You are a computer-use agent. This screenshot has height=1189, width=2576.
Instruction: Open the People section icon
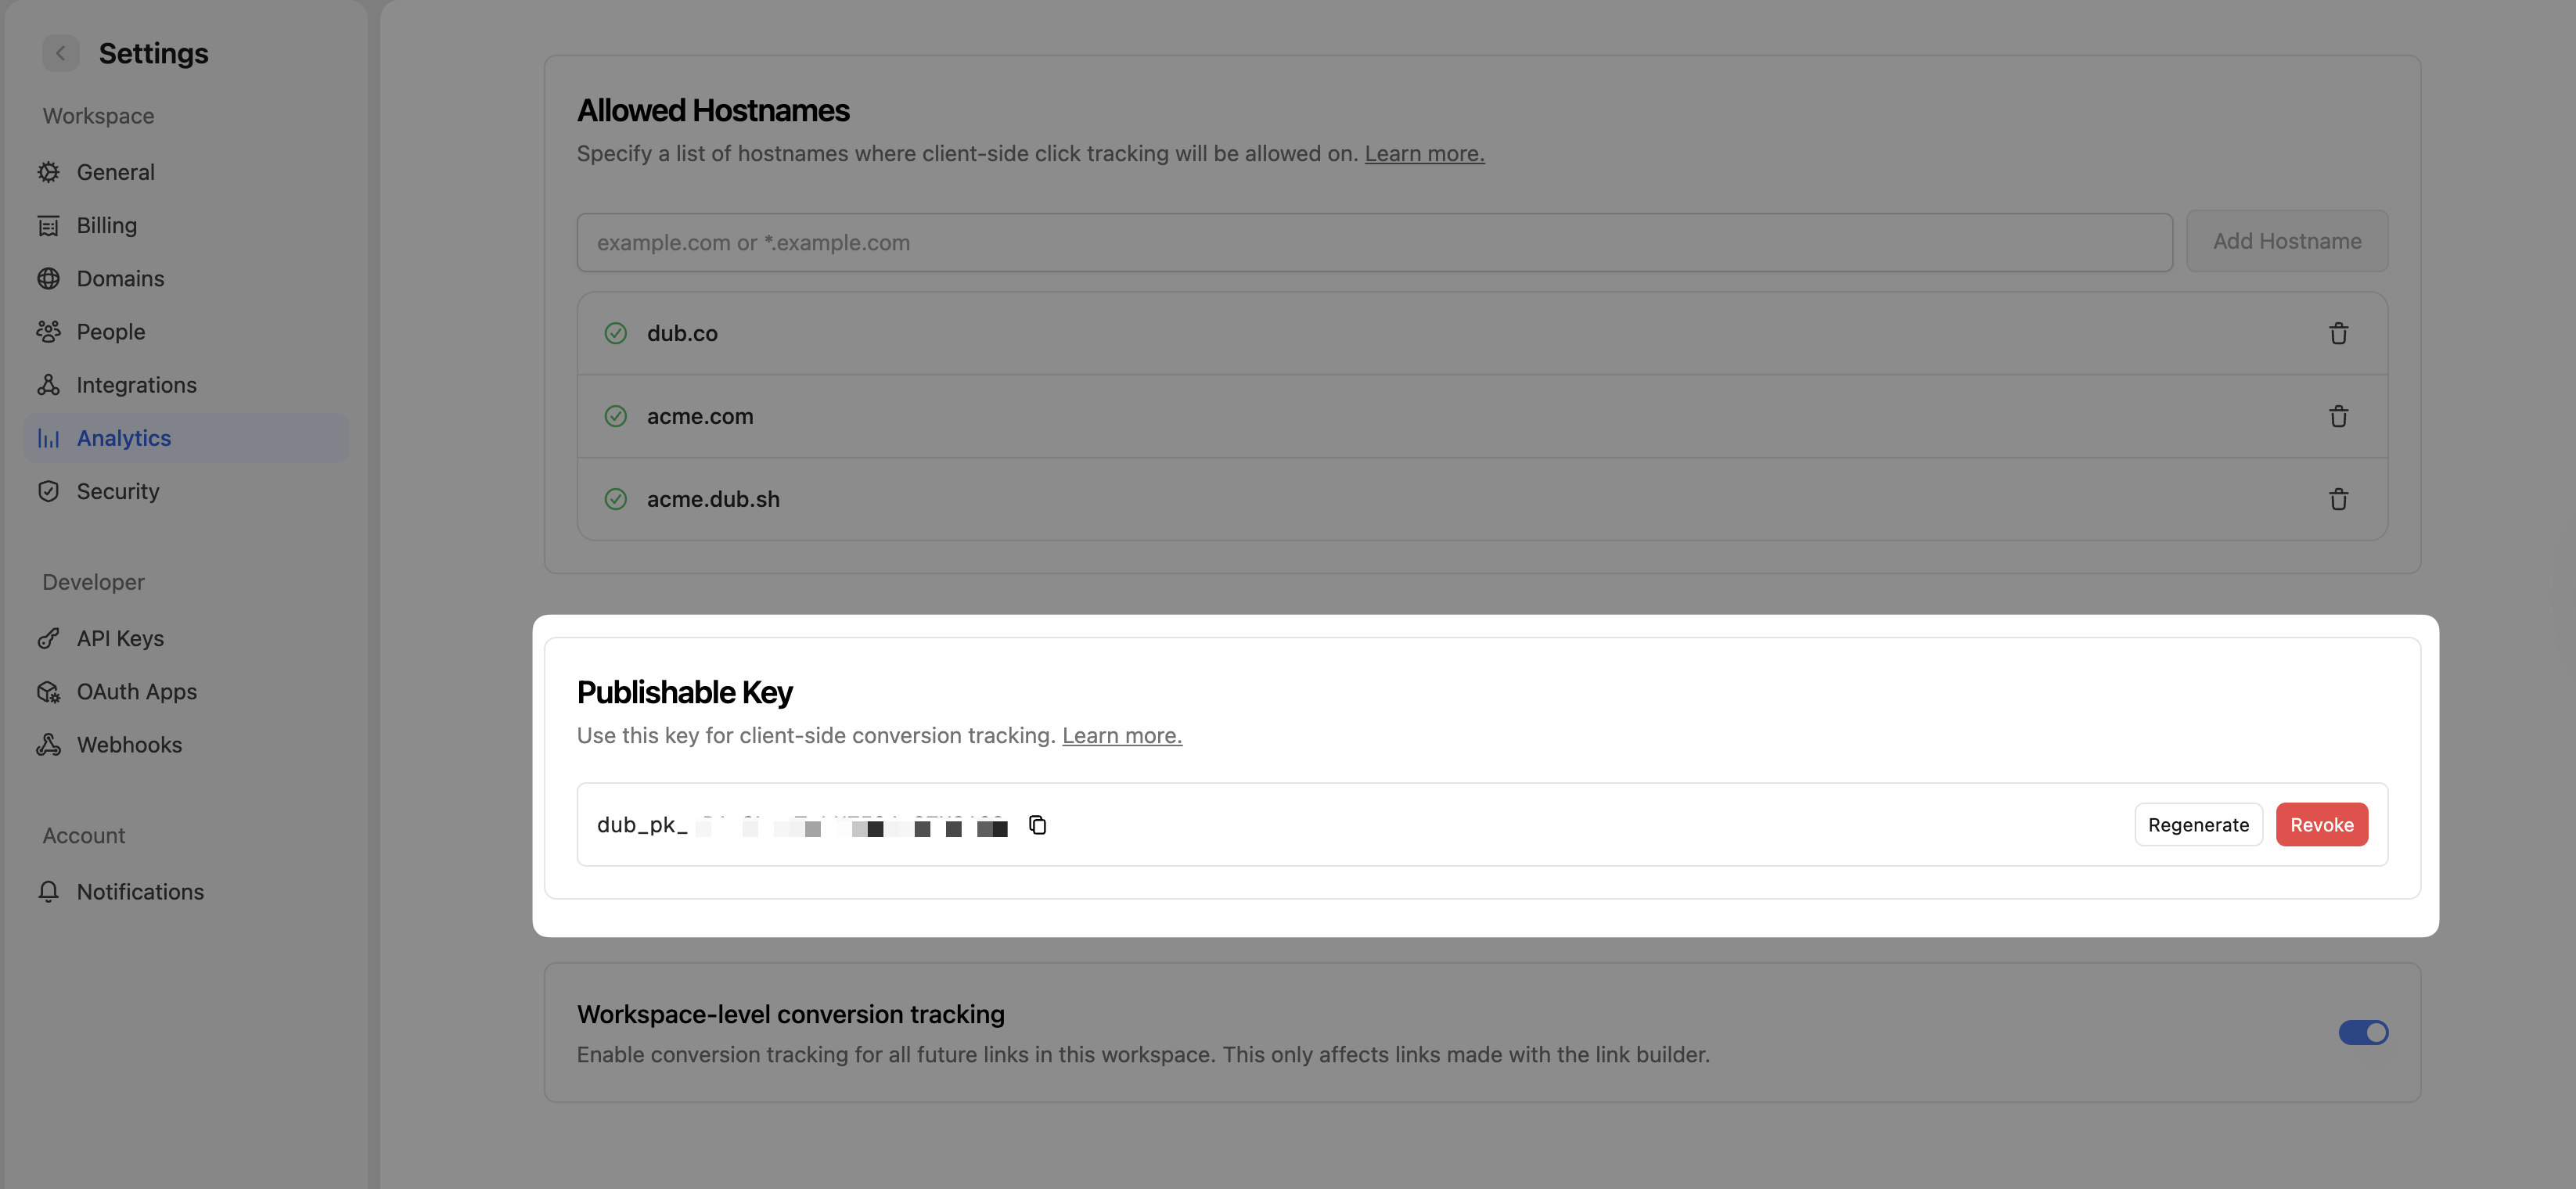49,331
